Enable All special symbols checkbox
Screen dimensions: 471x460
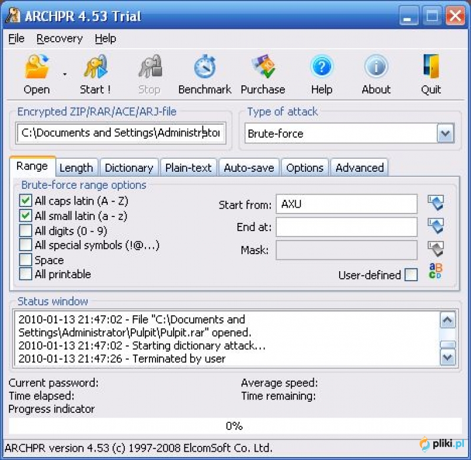(25, 245)
